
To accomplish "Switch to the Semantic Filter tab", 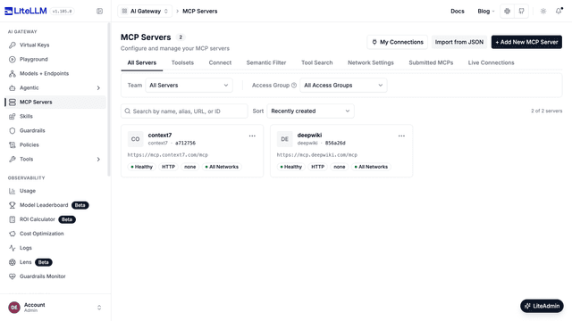I will click(x=266, y=62).
